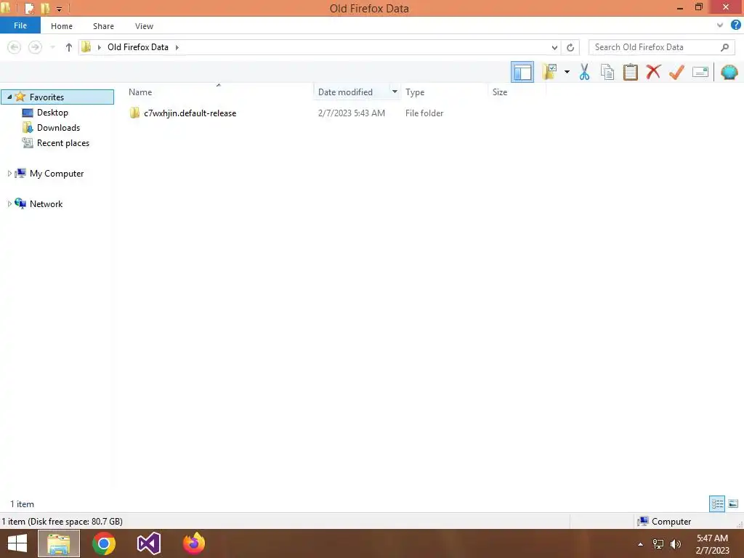Screen dimensions: 744x558
Task: Open Desktop in Favorites
Action: click(52, 113)
